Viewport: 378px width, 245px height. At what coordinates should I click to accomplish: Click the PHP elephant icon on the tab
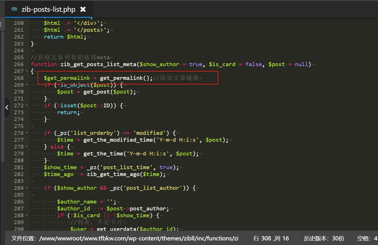click(x=14, y=9)
